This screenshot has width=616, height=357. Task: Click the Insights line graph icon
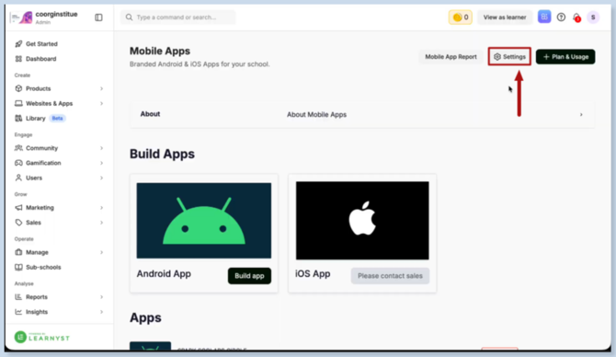tap(18, 312)
